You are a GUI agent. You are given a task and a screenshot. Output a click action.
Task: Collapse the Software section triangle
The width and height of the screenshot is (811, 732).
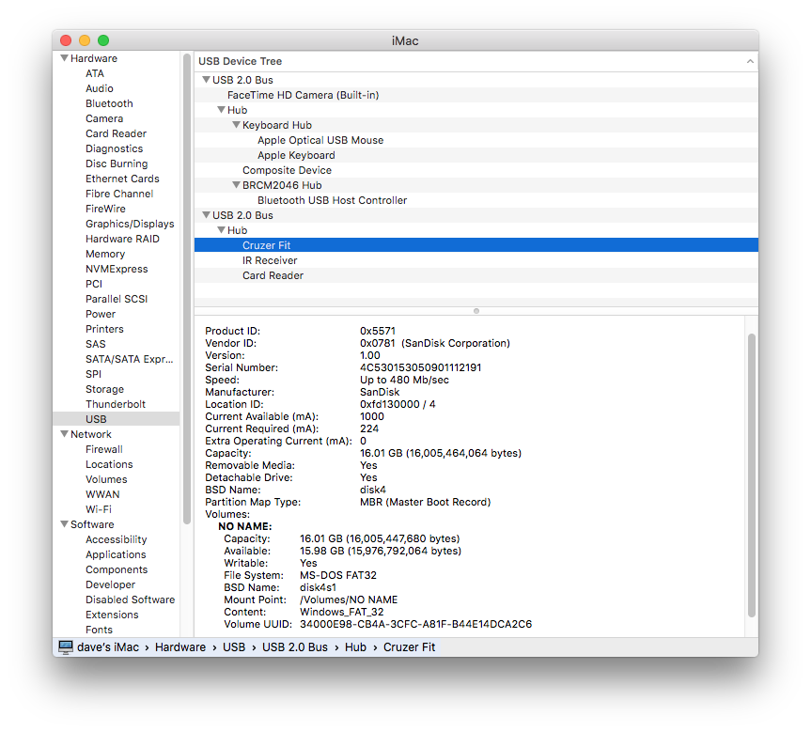[x=64, y=524]
